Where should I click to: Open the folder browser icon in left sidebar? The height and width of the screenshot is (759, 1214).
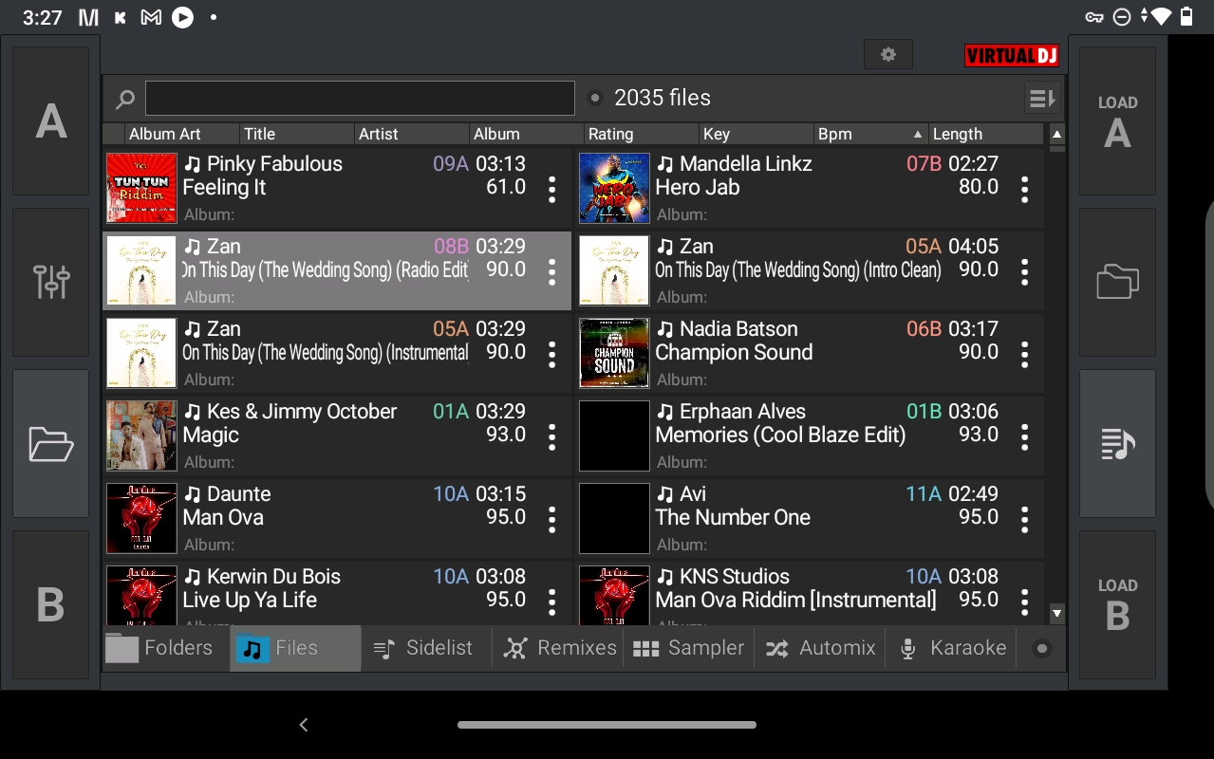pos(51,443)
